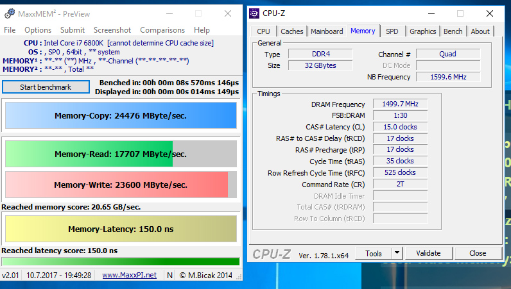Switch to the Bench tab
Image resolution: width=511 pixels, height=289 pixels.
click(x=453, y=31)
